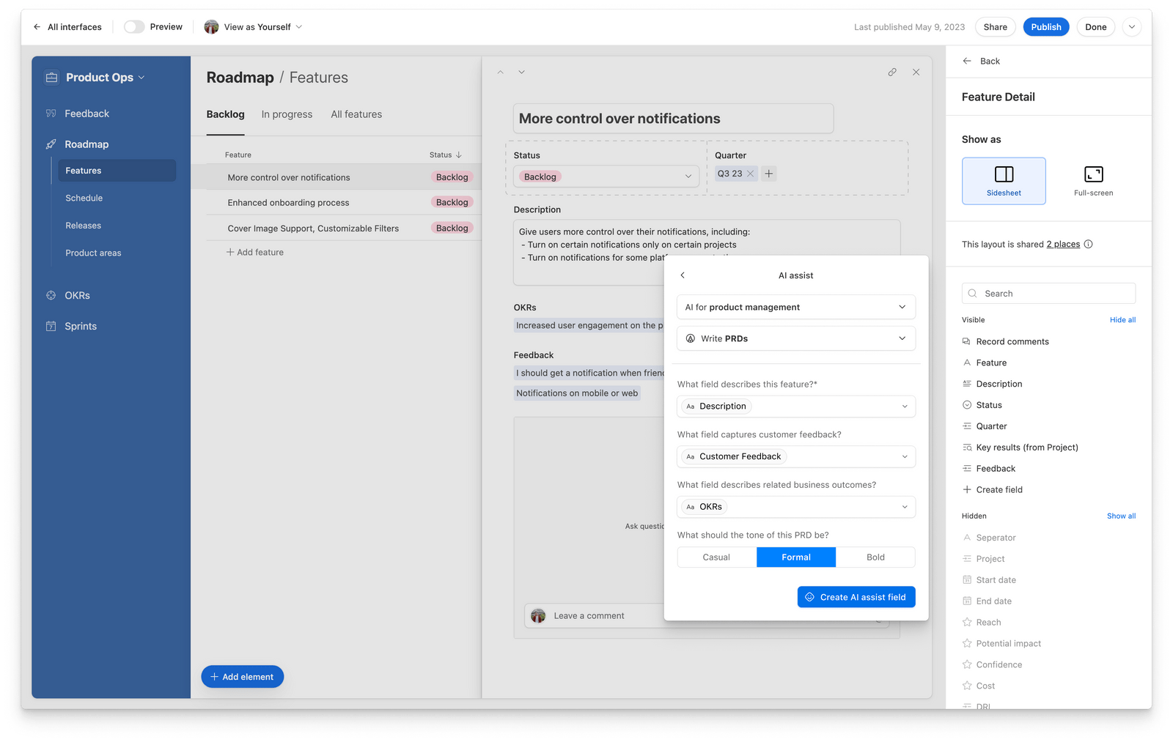Image resolution: width=1173 pixels, height=742 pixels.
Task: Click the Publish button
Action: [1046, 26]
